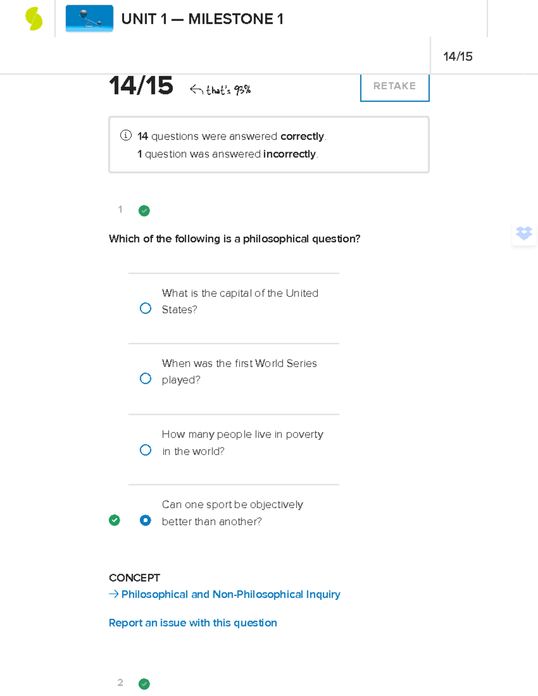The height and width of the screenshot is (696, 538).
Task: Click the Sophia logo icon
Action: [34, 19]
